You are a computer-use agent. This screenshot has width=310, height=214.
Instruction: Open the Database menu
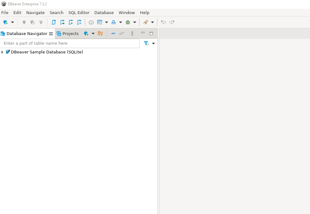[104, 12]
